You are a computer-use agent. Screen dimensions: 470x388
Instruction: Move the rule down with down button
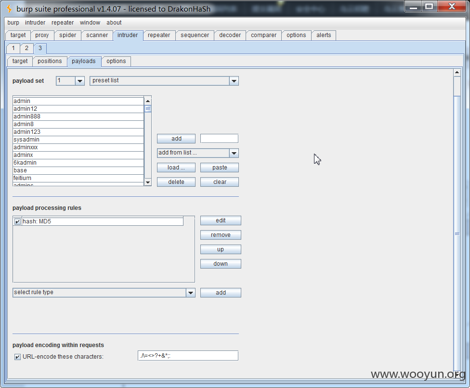click(x=221, y=264)
